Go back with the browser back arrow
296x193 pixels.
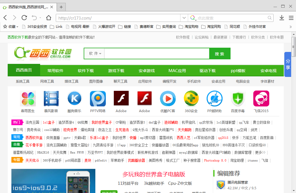(5, 18)
